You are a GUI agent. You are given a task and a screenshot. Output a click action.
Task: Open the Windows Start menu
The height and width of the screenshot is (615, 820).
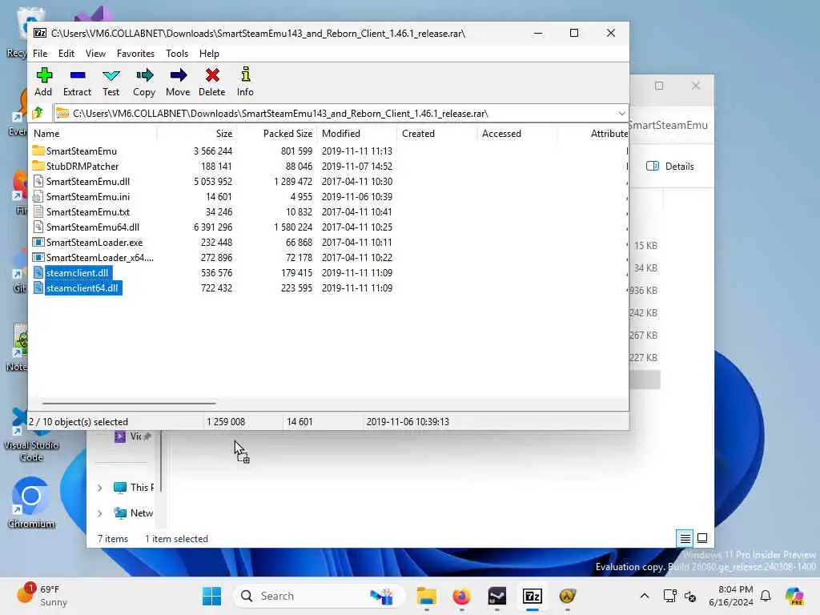pos(211,596)
